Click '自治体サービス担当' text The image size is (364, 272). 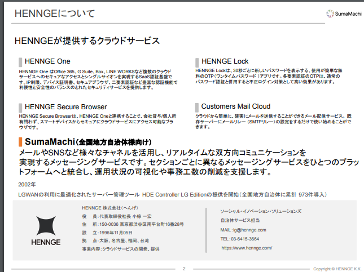point(240,220)
